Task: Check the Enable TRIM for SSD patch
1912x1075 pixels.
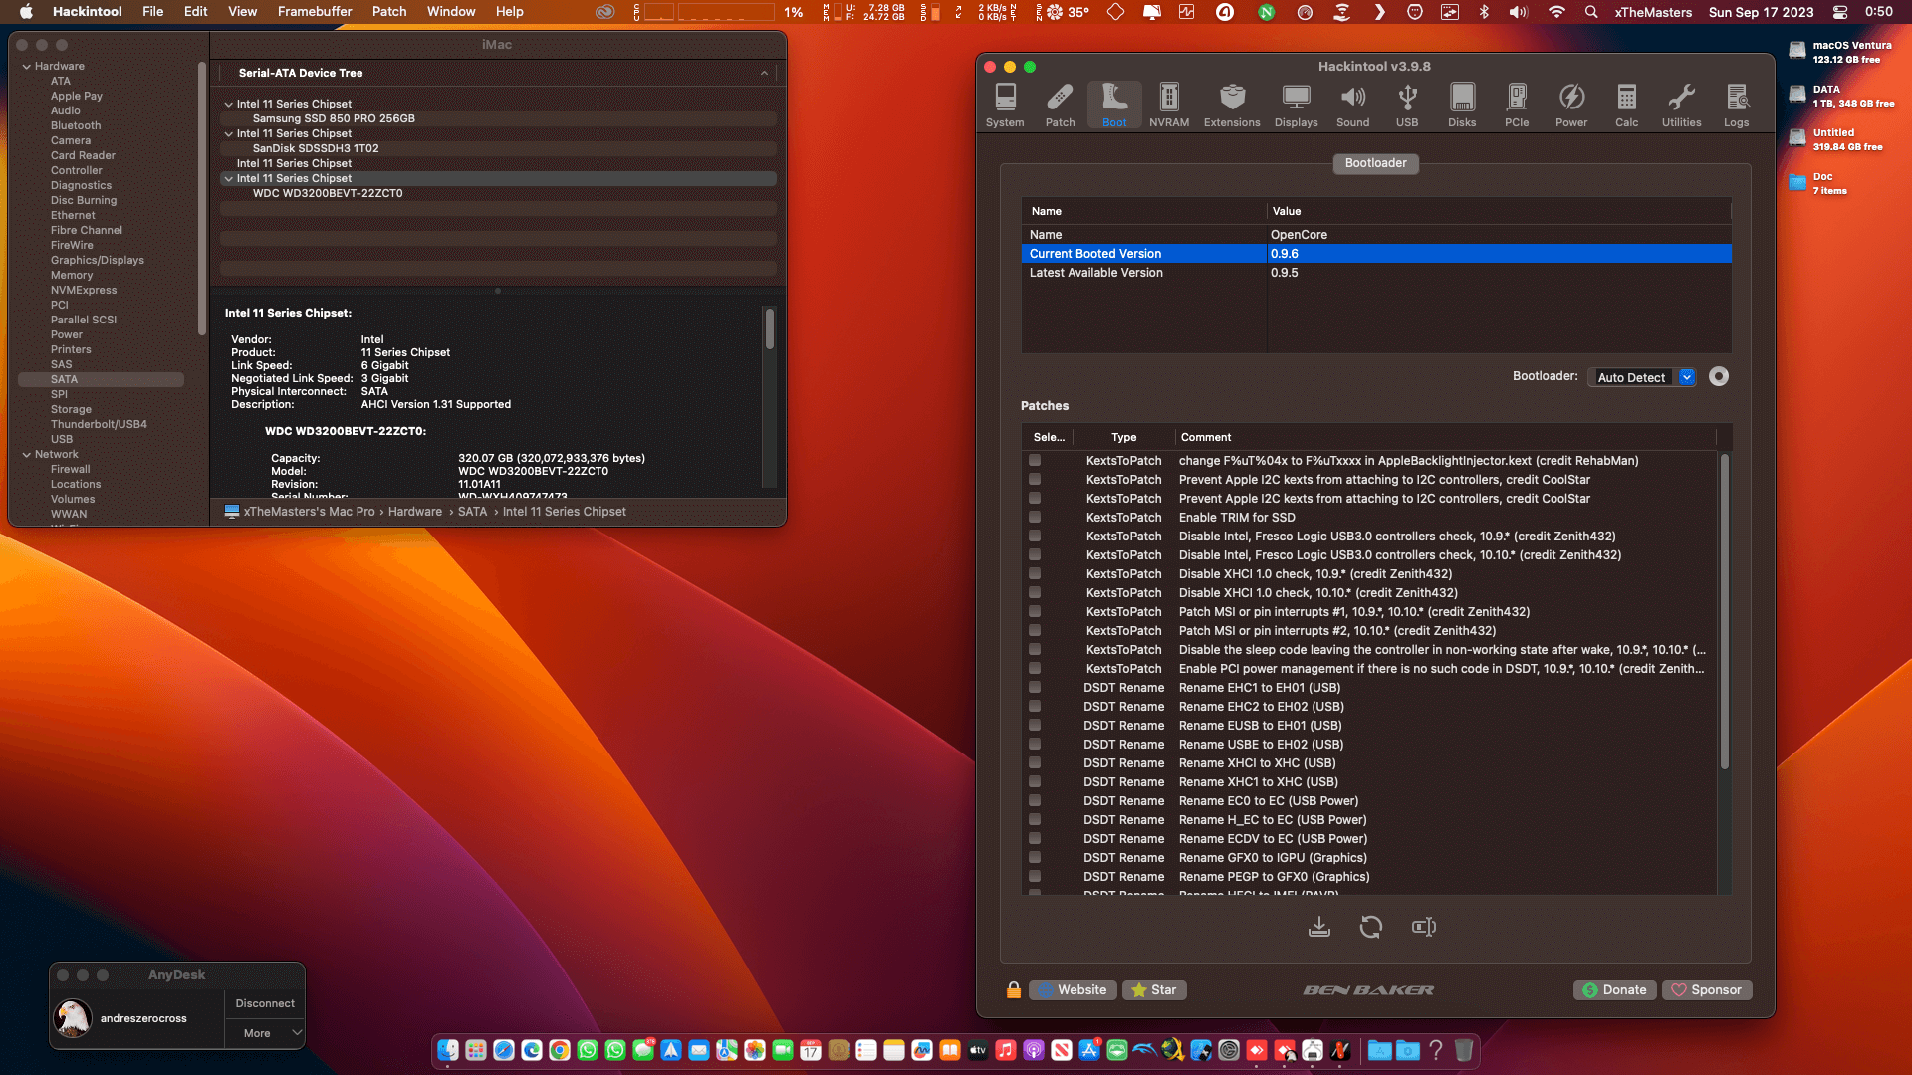Action: point(1035,518)
